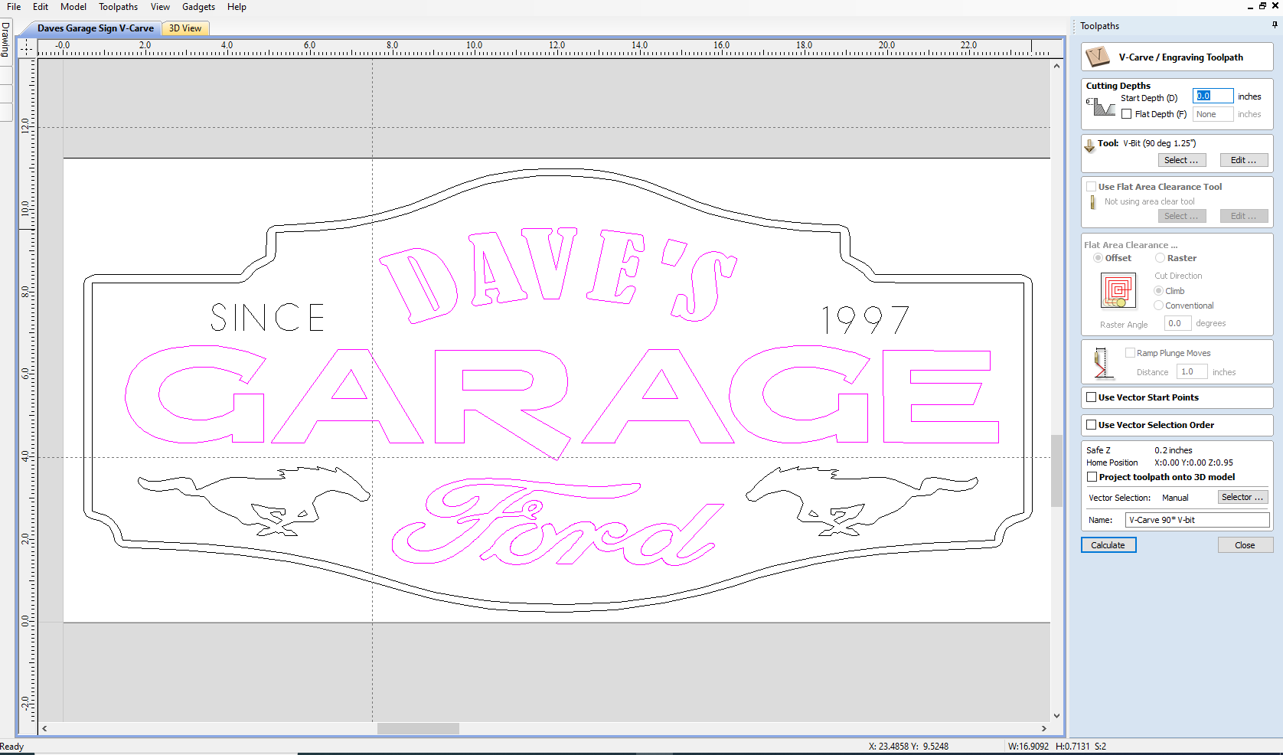Click the scroll up arrow of canvas
This screenshot has height=755, width=1283.
[1056, 66]
